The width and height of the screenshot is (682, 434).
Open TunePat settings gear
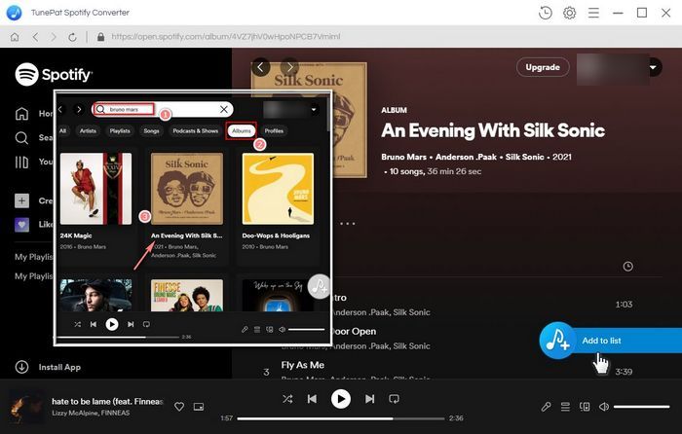[x=569, y=13]
